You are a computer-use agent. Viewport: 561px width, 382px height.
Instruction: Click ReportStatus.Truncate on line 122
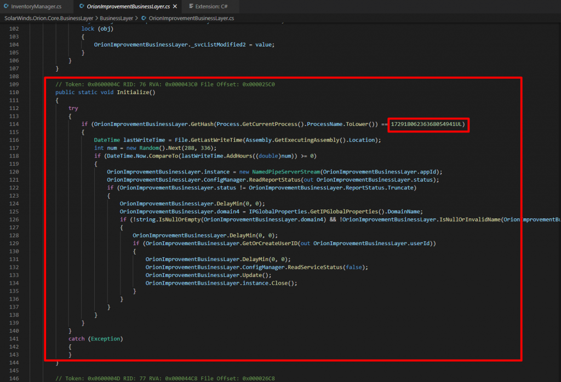379,188
